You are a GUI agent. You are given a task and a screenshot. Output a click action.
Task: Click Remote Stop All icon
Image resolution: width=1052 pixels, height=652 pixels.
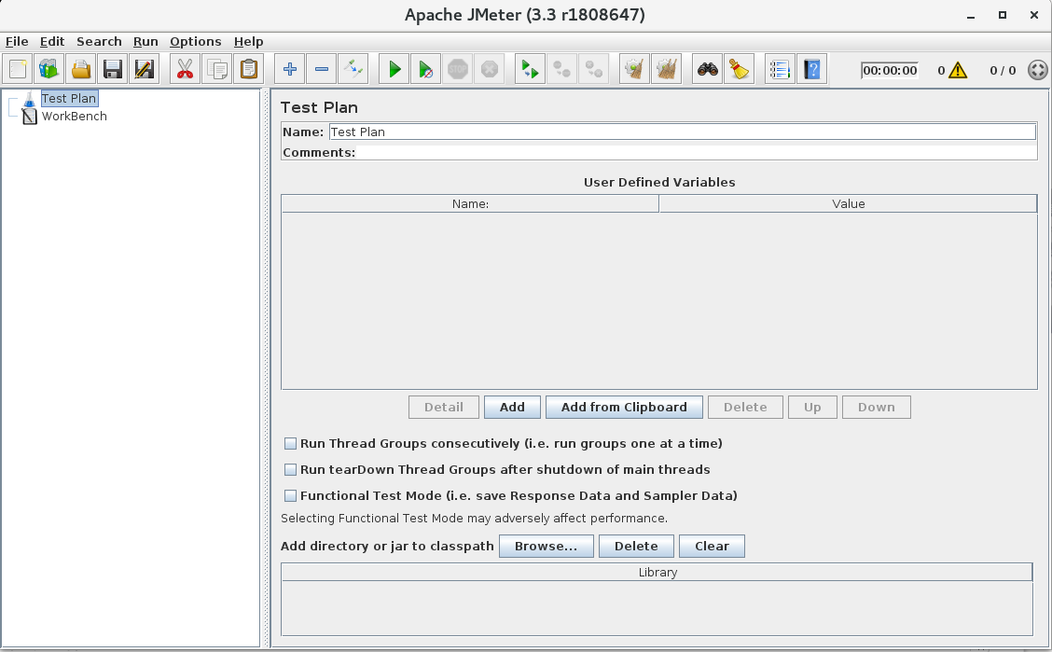pos(561,69)
